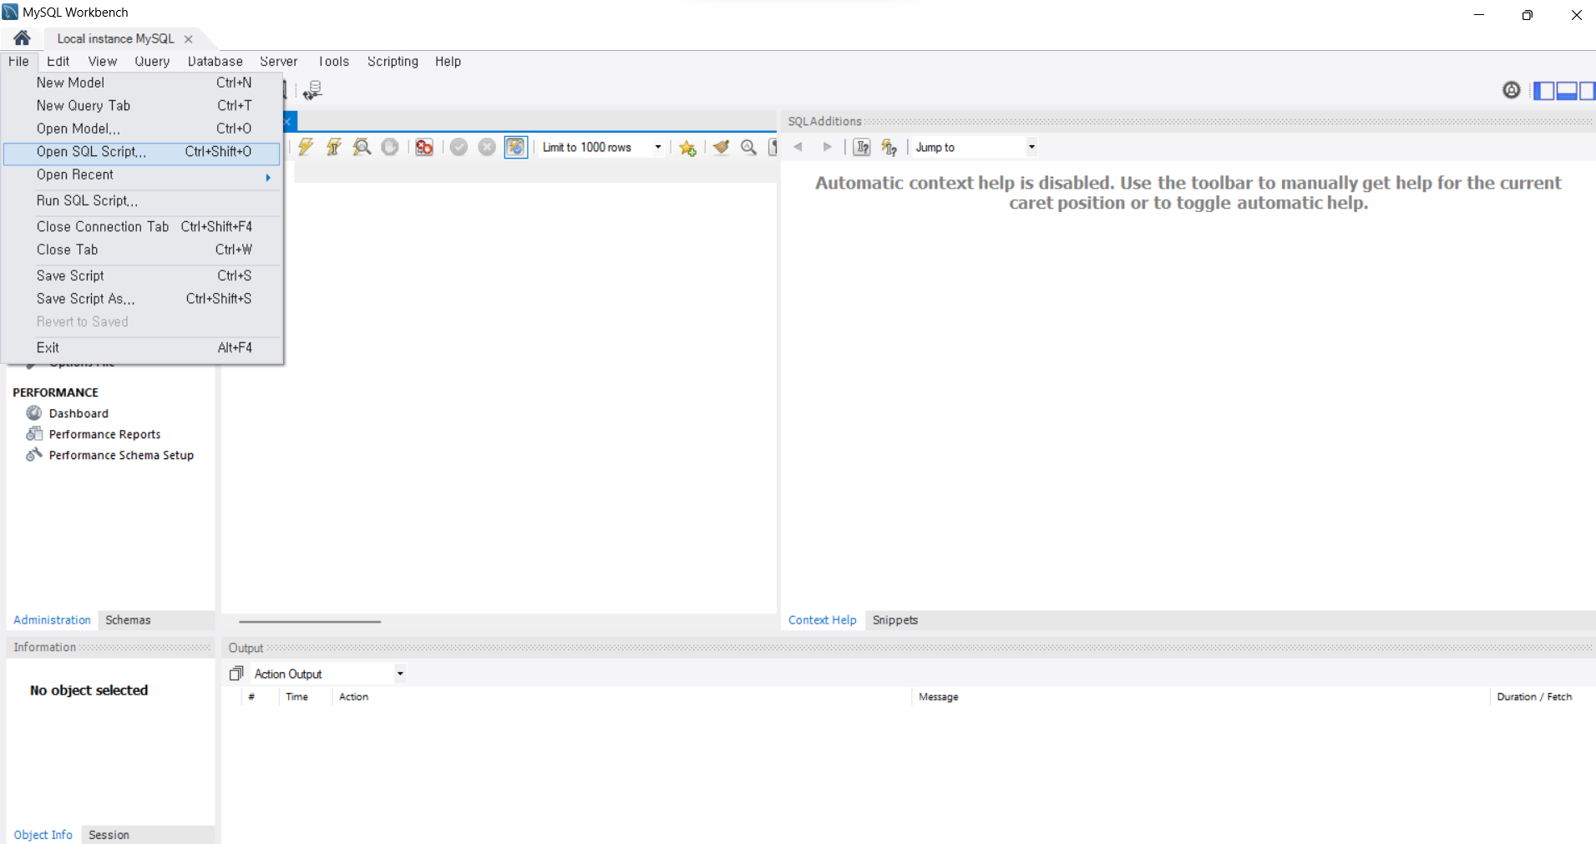
Task: Switch to the Session tab
Action: click(x=109, y=835)
